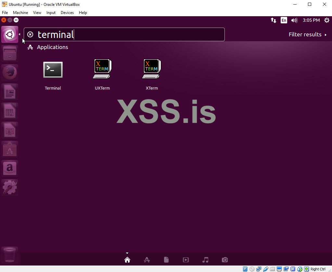Switch to the Photos lens

pos(225,260)
